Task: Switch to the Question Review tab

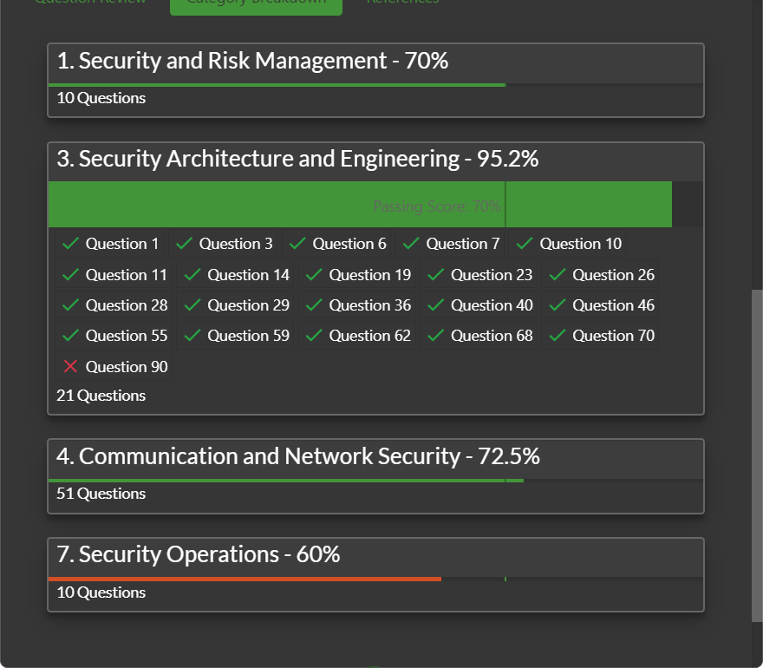Action: click(x=90, y=3)
